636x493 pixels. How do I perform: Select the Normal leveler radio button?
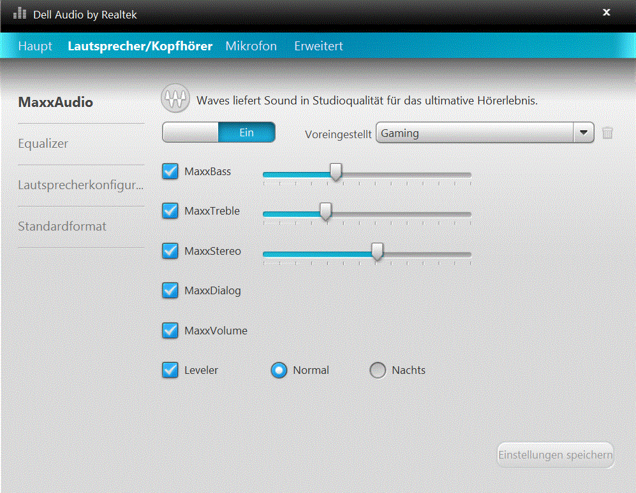point(279,370)
